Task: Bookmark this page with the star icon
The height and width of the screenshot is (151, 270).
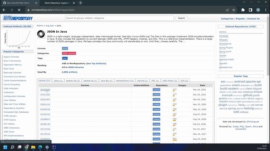Action: pyautogui.click(x=234, y=10)
